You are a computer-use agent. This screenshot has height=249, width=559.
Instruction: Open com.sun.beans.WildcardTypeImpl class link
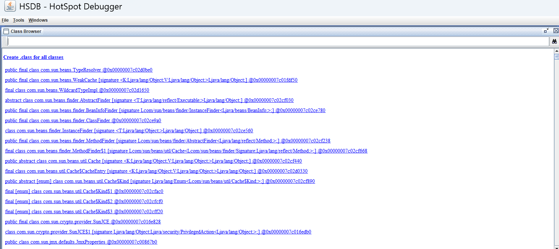click(x=77, y=90)
